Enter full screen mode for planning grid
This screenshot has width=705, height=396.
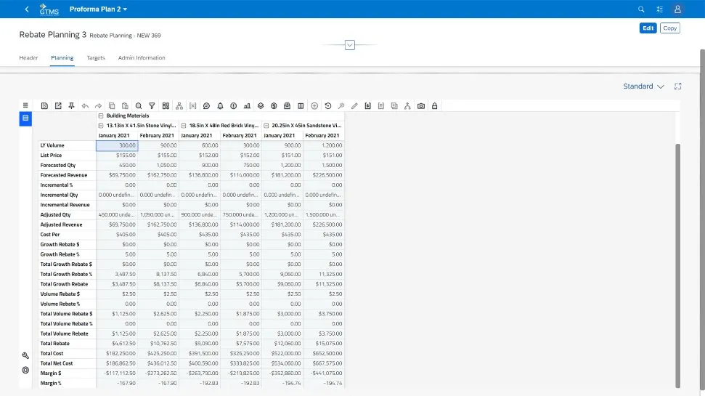tap(677, 86)
